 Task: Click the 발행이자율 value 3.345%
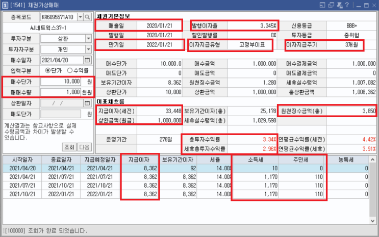click(x=268, y=25)
